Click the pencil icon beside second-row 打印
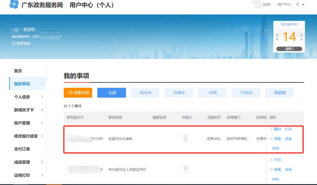Viewport: 317px width, 185px height. point(272,160)
